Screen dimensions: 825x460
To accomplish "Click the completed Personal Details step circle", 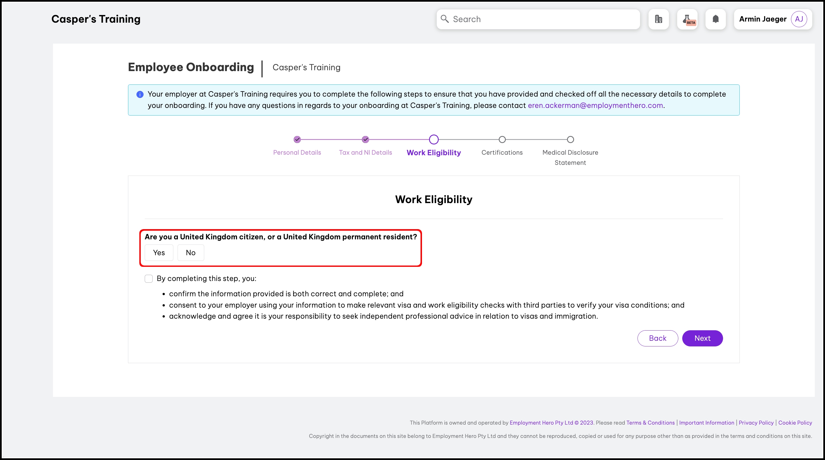I will pos(297,139).
